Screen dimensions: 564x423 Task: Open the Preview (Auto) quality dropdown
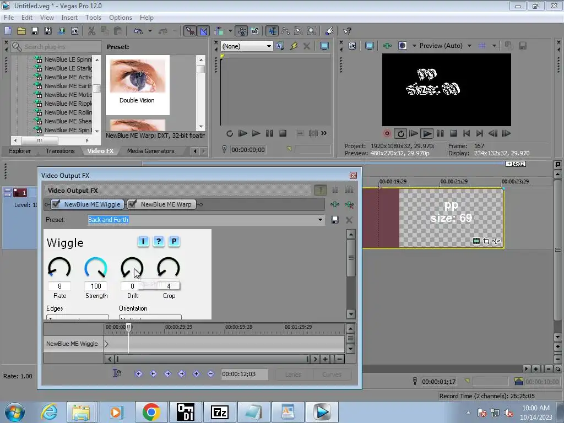point(469,46)
